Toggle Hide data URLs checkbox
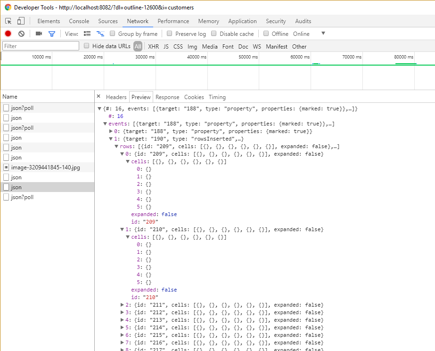 coord(87,46)
